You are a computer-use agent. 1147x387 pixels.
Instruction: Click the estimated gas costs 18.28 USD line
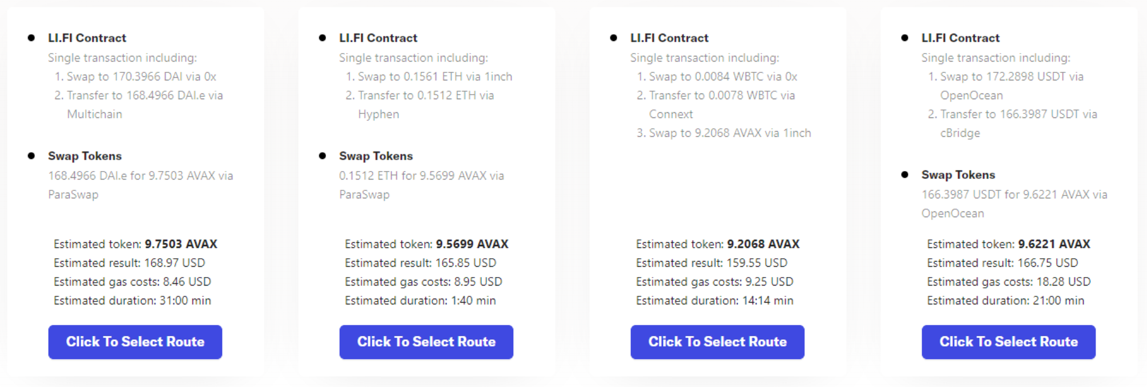pos(1008,282)
